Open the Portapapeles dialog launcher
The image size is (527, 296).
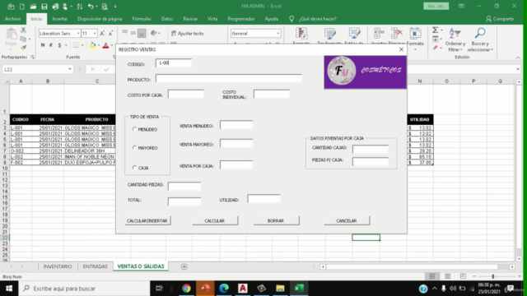click(33, 57)
